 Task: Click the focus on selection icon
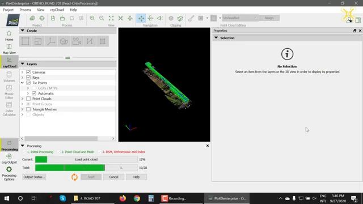point(121,18)
